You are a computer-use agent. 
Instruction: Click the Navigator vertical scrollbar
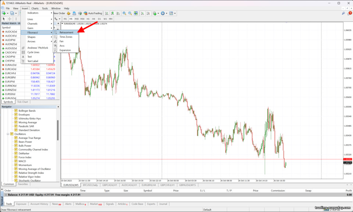[58, 131]
